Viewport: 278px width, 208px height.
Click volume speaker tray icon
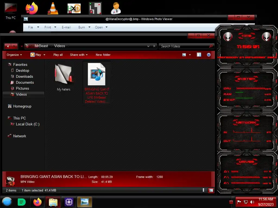(252, 202)
